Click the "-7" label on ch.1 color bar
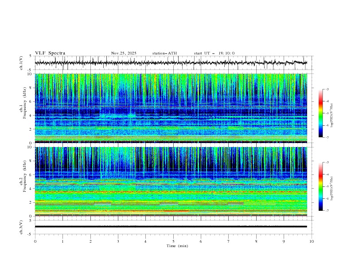 (327, 137)
